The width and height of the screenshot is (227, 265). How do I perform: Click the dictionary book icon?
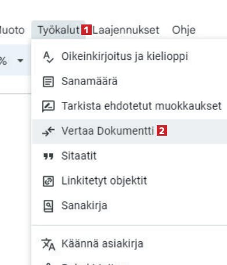tap(48, 206)
